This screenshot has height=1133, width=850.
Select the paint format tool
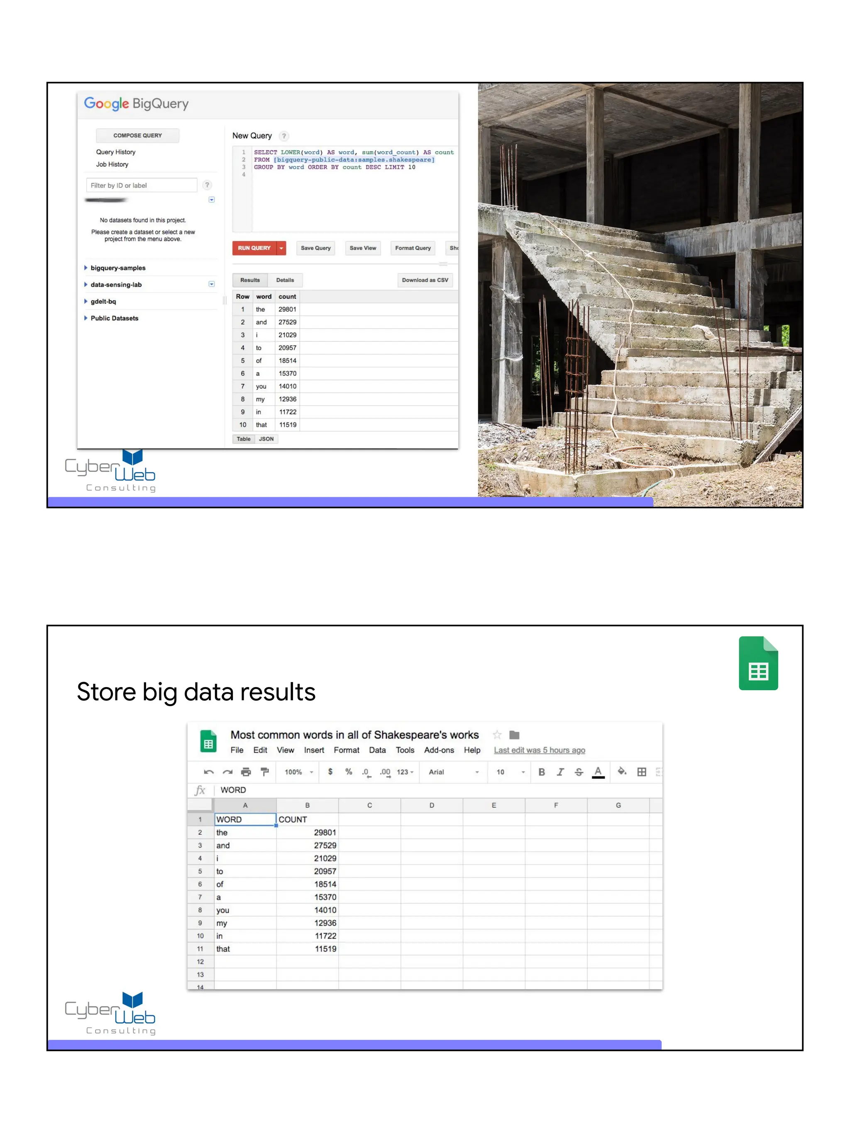(264, 772)
